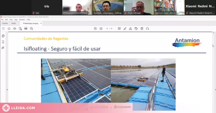Click the Acrobat Reader title bar text
216x113 pixels.
click(x=26, y=17)
